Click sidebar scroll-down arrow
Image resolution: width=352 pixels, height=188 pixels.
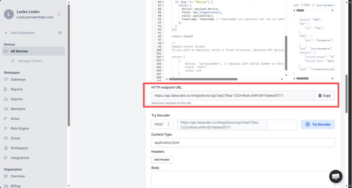click(69, 186)
